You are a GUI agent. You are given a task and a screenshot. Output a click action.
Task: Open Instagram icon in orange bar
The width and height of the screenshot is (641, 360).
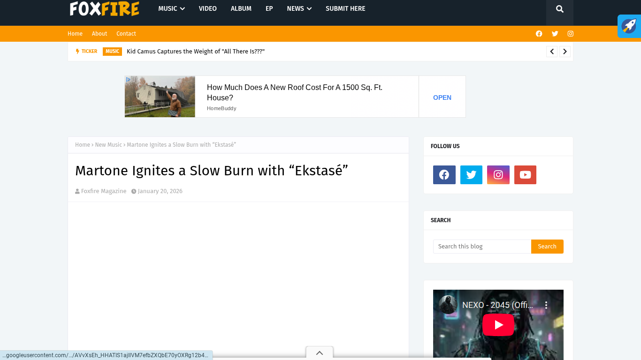click(571, 34)
